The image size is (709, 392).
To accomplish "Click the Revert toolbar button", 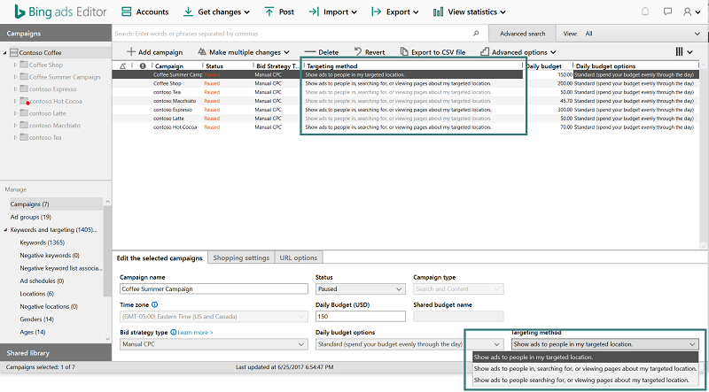I will (369, 52).
